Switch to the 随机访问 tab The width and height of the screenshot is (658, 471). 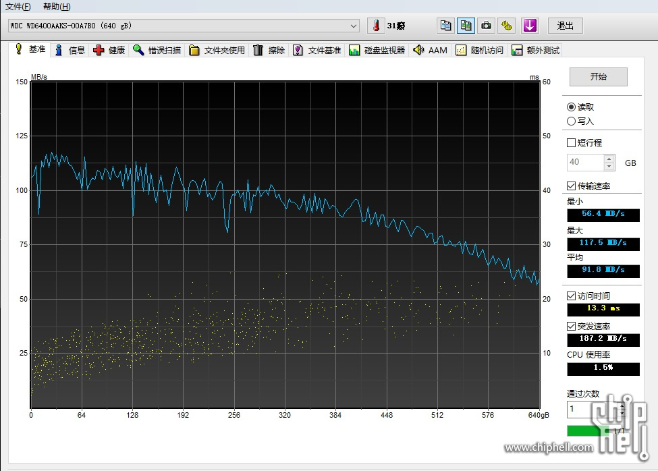[x=480, y=51]
